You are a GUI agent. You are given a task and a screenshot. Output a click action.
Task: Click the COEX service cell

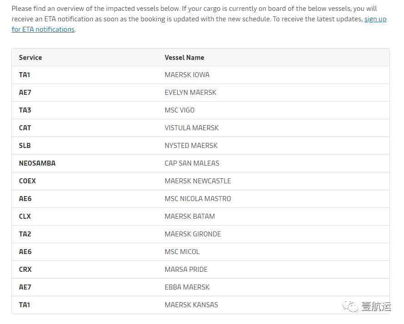coord(27,181)
